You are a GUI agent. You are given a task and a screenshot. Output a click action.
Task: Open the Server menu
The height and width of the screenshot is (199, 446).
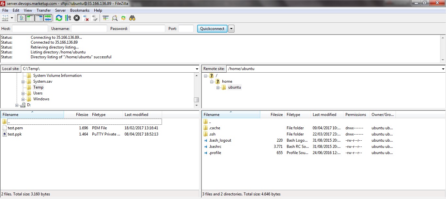[x=60, y=10]
